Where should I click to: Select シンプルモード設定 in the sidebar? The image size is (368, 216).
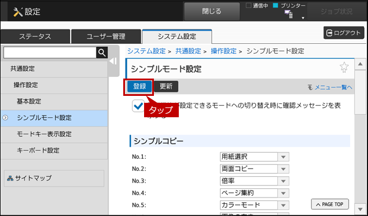[x=54, y=118]
